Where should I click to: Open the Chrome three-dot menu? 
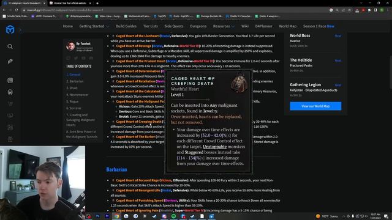pyautogui.click(x=388, y=10)
